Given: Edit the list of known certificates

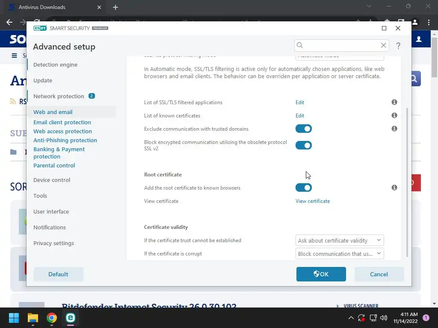Looking at the screenshot, I should tap(300, 115).
